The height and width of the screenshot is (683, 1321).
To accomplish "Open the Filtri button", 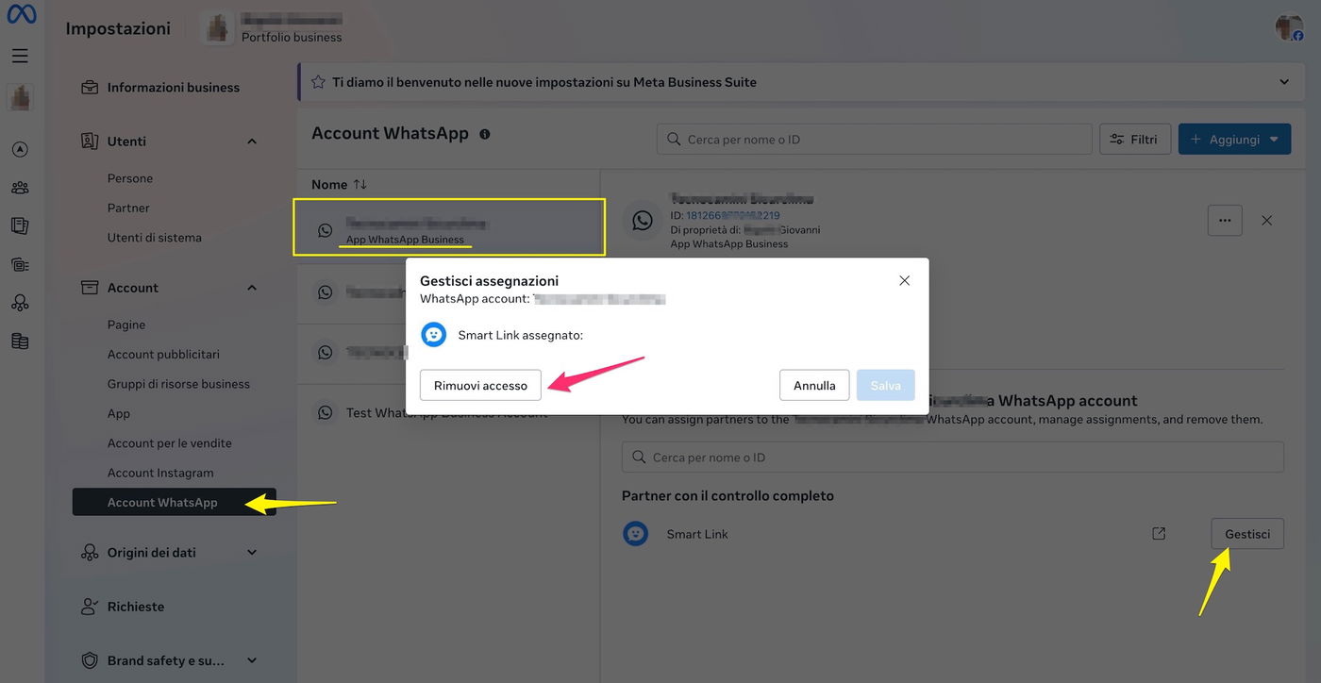I will coord(1135,140).
